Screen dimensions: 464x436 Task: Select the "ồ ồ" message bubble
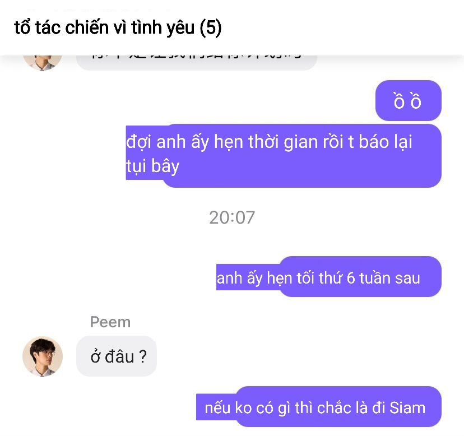409,100
